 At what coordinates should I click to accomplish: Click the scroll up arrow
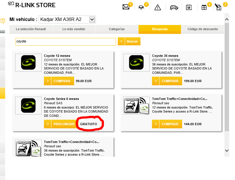pos(227,19)
